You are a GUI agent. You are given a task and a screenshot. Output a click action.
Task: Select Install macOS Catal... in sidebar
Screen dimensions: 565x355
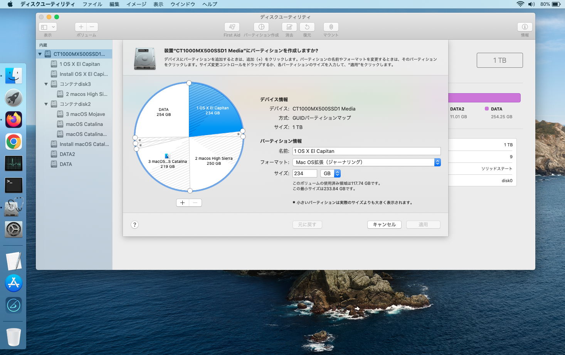(74, 144)
